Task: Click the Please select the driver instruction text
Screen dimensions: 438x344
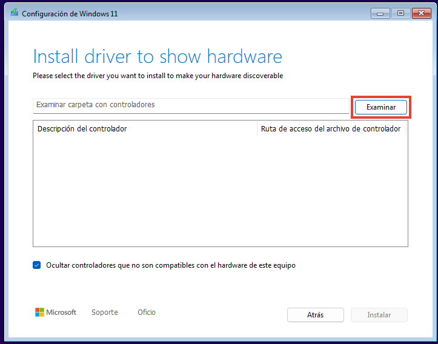Action: pos(158,76)
